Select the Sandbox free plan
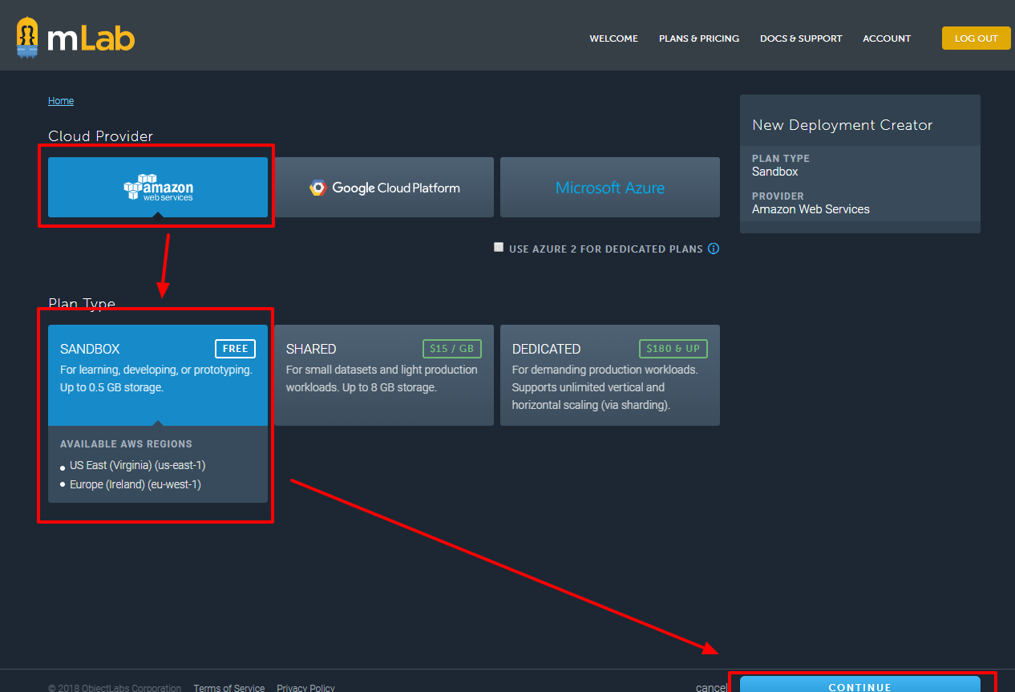 coord(158,374)
